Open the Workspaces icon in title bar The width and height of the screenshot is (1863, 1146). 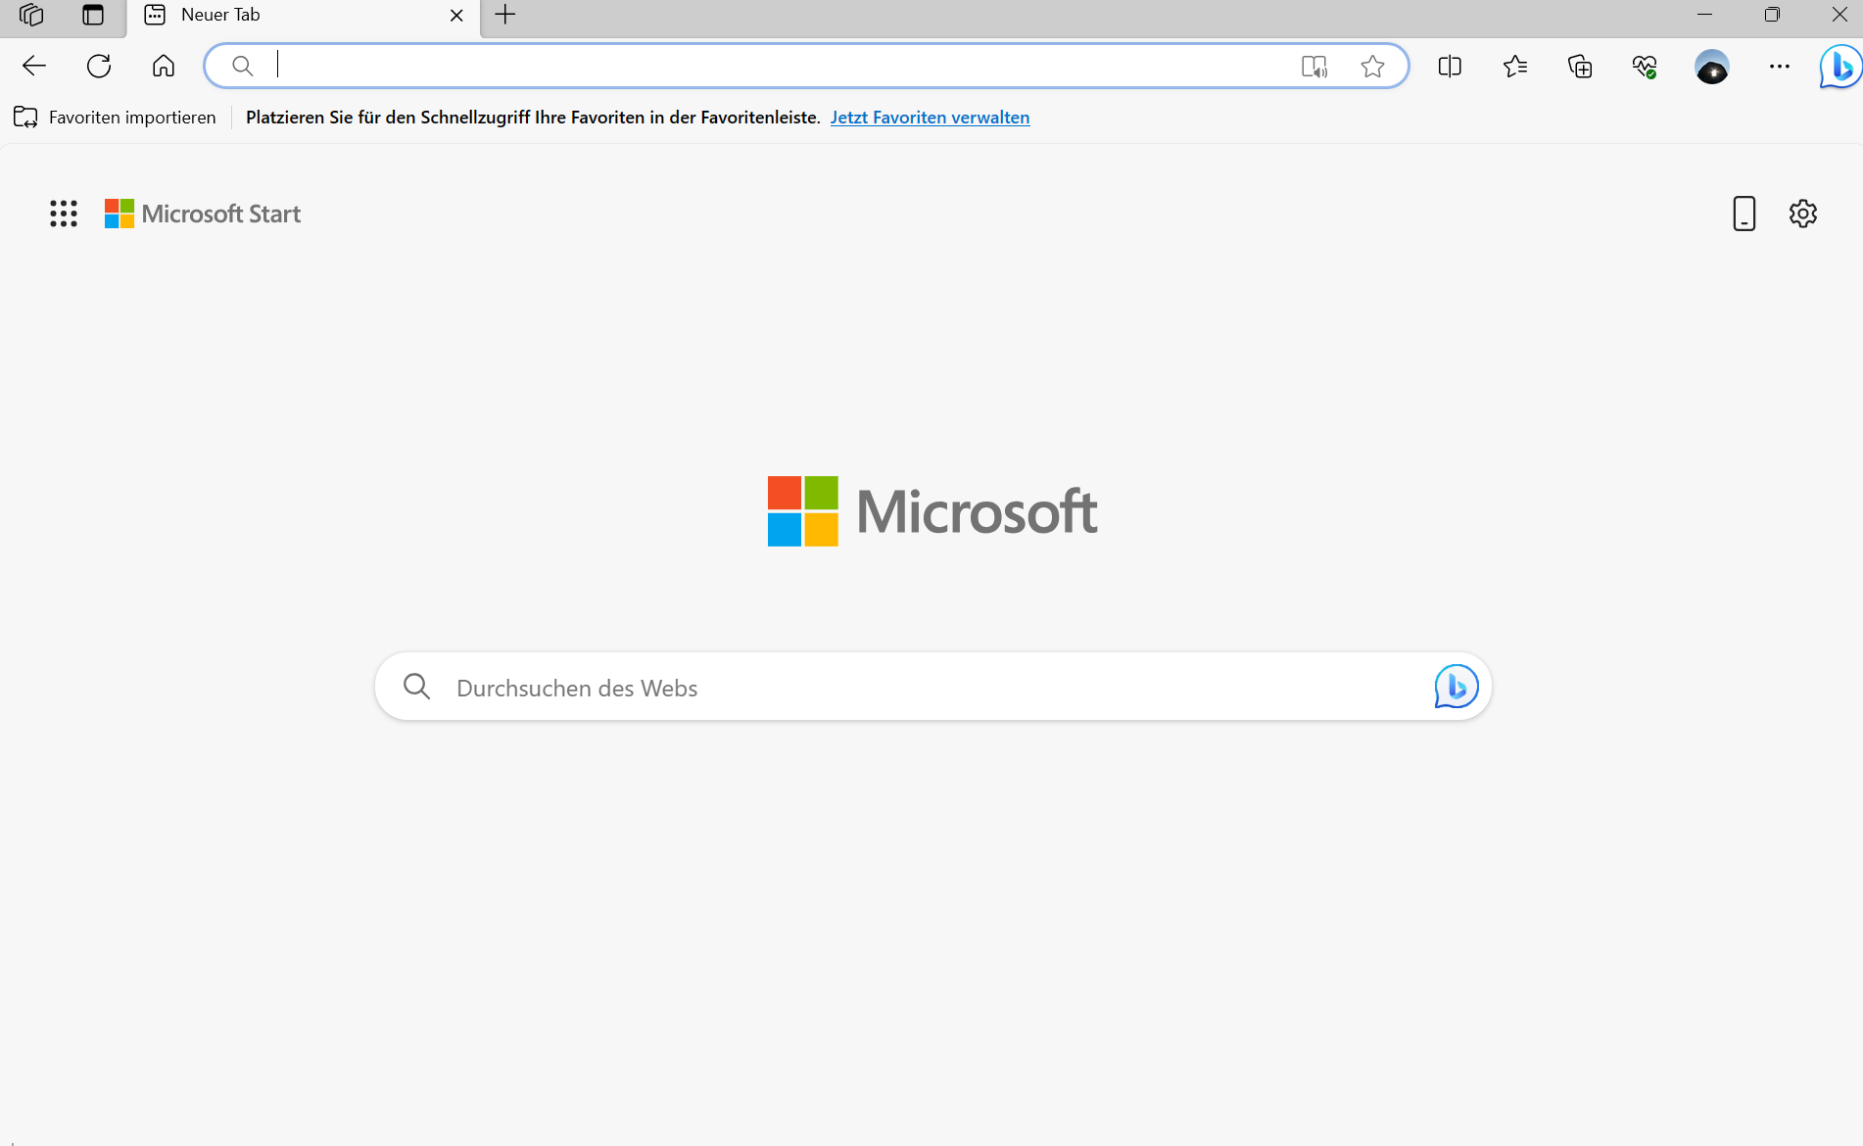(x=31, y=15)
